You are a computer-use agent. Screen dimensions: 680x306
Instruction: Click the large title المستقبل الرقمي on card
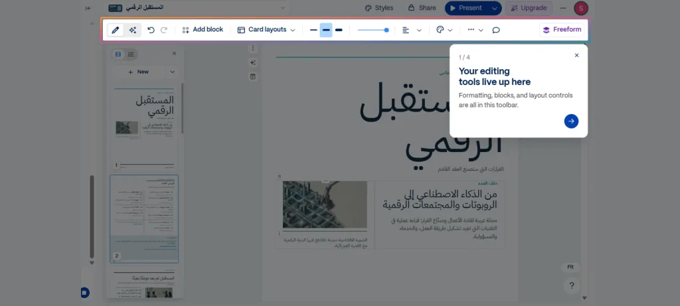431,125
